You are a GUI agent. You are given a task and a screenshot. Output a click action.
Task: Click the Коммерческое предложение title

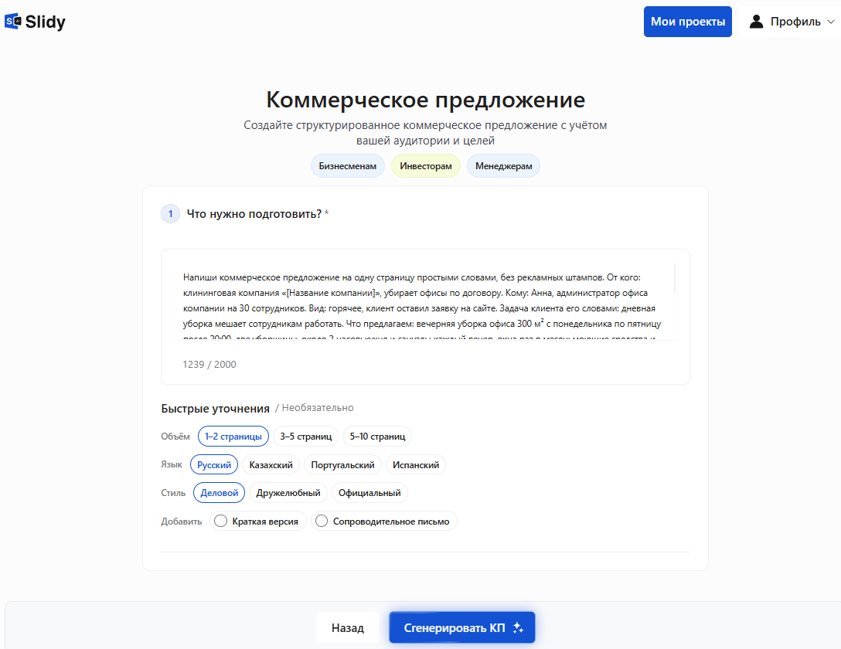426,100
